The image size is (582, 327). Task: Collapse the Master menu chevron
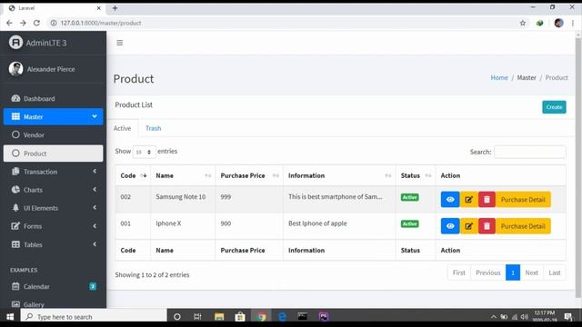click(95, 116)
